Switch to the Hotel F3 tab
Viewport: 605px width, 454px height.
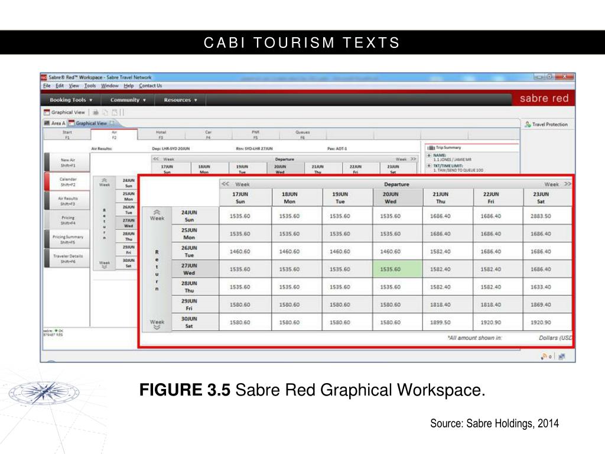[161, 134]
